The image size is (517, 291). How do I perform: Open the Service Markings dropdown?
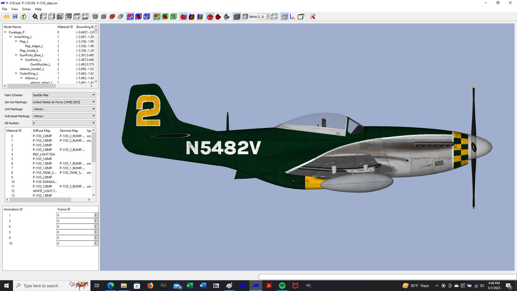click(x=64, y=102)
